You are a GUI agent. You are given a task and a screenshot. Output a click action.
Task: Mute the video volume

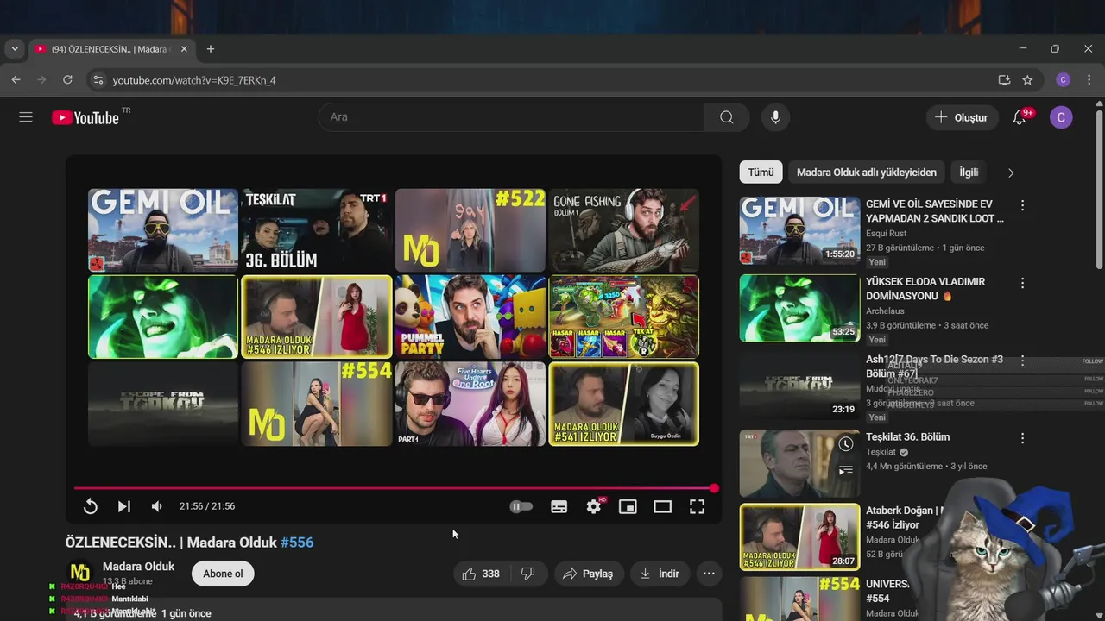tap(157, 506)
